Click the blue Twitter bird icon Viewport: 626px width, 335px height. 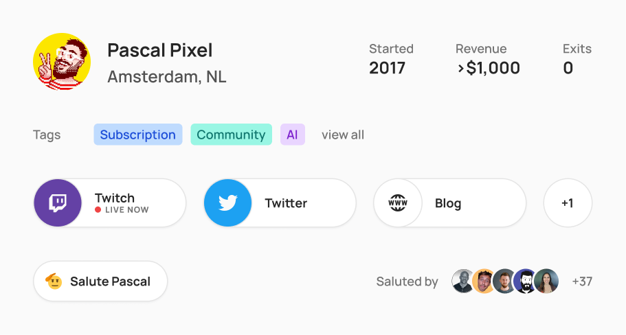pos(228,203)
